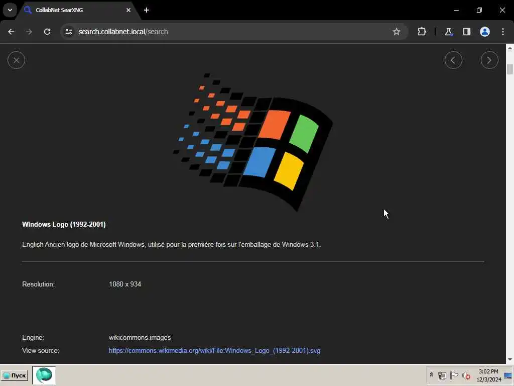Click the Windows logo preview image
This screenshot has width=514, height=386.
point(253,142)
